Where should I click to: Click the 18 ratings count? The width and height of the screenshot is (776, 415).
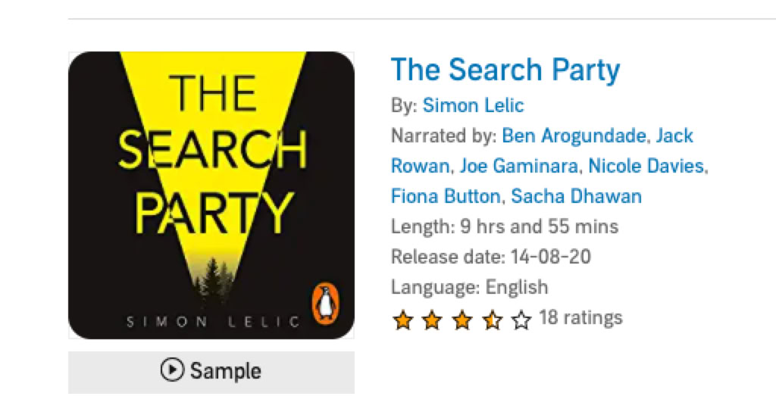(x=580, y=318)
